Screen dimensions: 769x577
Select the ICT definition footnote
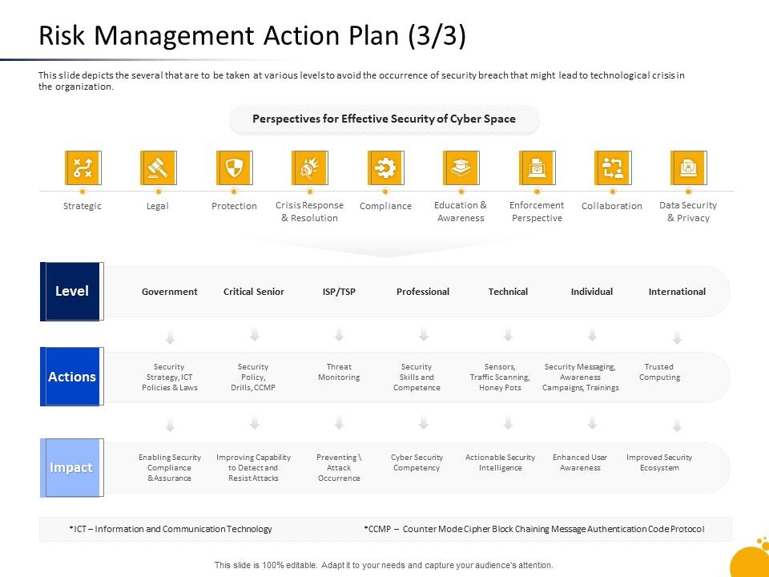click(171, 529)
